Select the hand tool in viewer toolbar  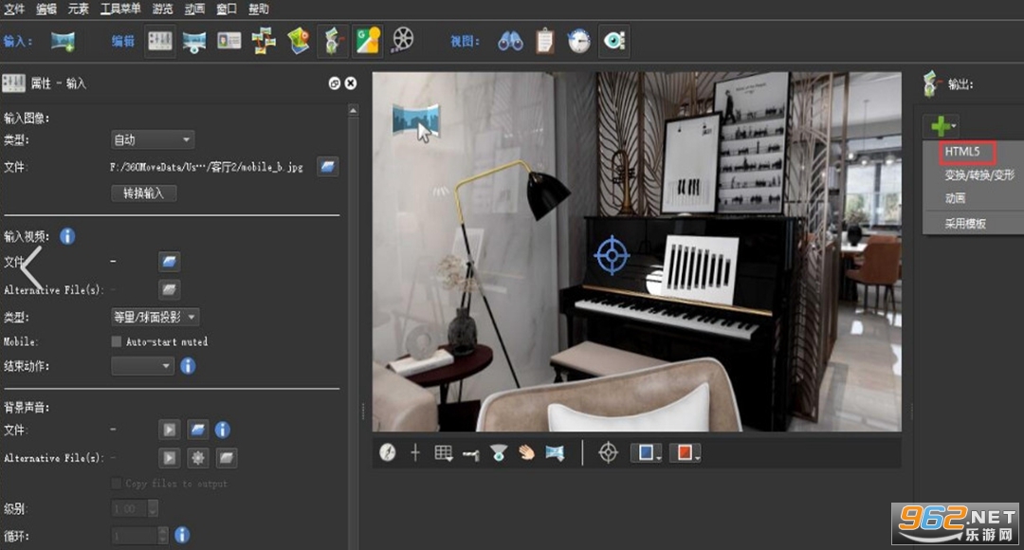coord(526,452)
